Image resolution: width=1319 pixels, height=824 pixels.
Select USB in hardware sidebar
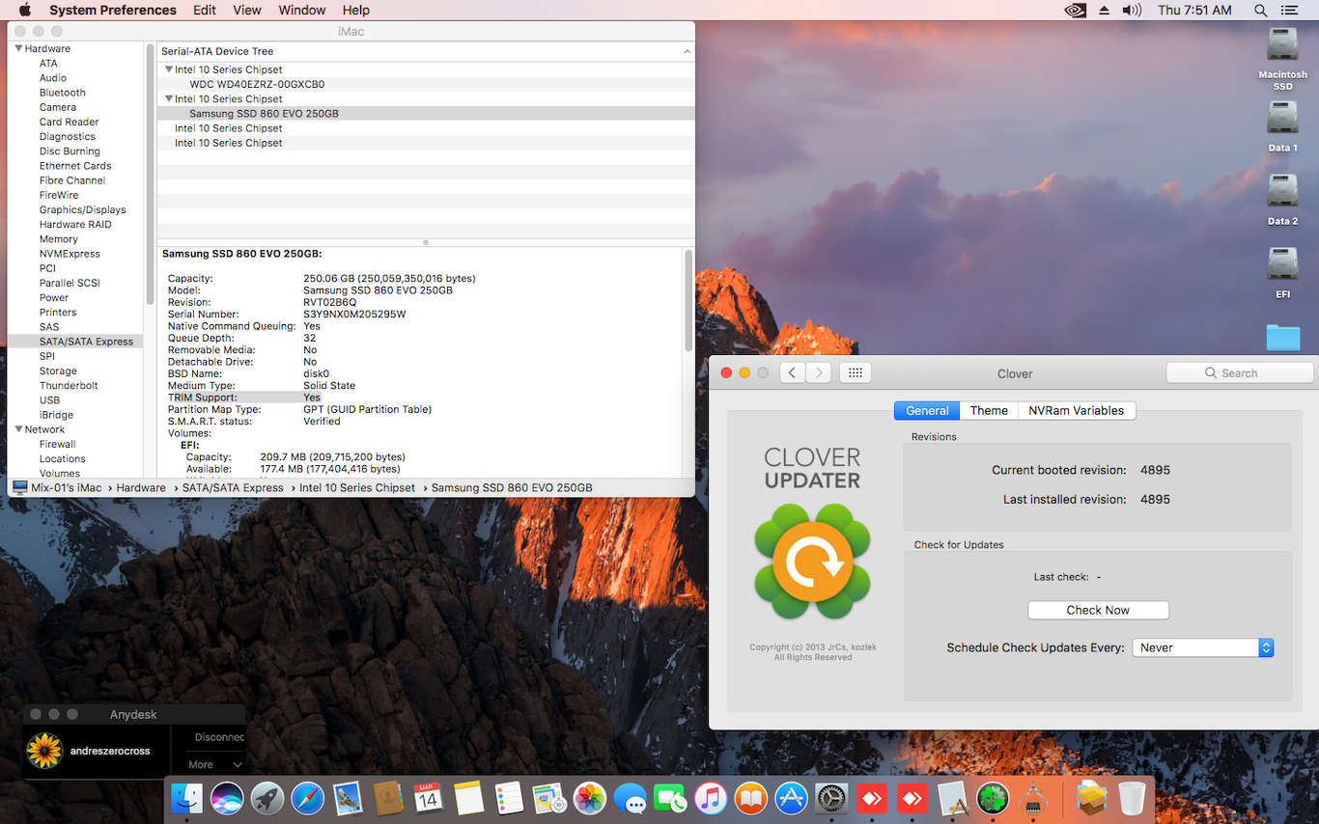pos(49,399)
